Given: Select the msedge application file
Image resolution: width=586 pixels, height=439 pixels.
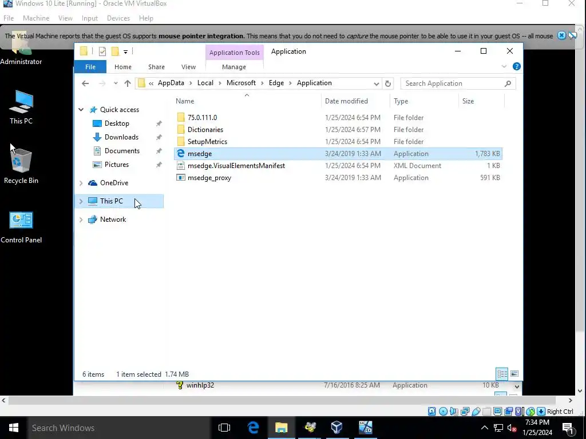Looking at the screenshot, I should point(338,153).
